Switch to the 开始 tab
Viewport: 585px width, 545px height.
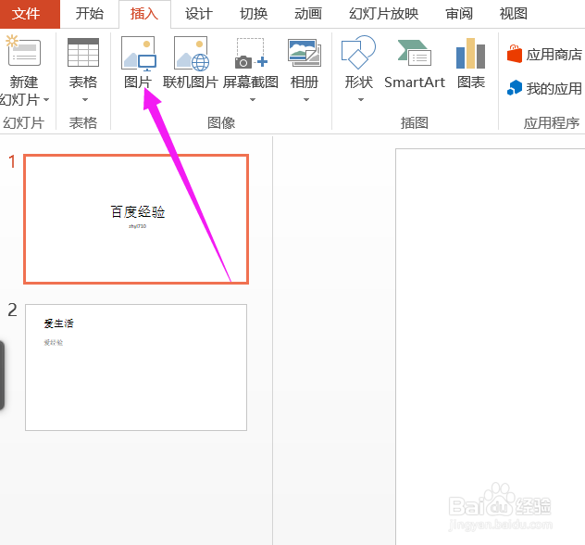point(90,14)
